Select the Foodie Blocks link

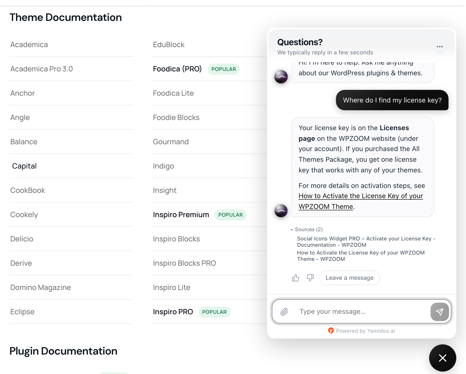(x=176, y=117)
